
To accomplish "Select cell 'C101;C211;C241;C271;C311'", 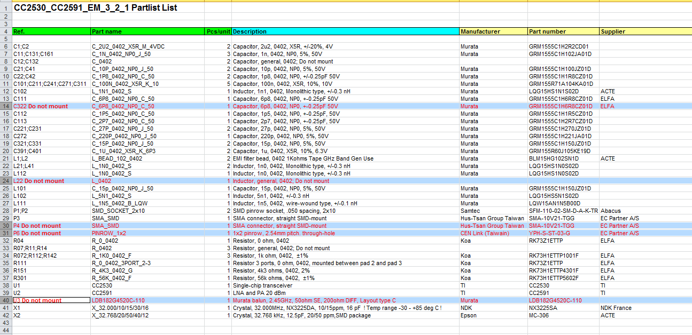I will pyautogui.click(x=51, y=84).
